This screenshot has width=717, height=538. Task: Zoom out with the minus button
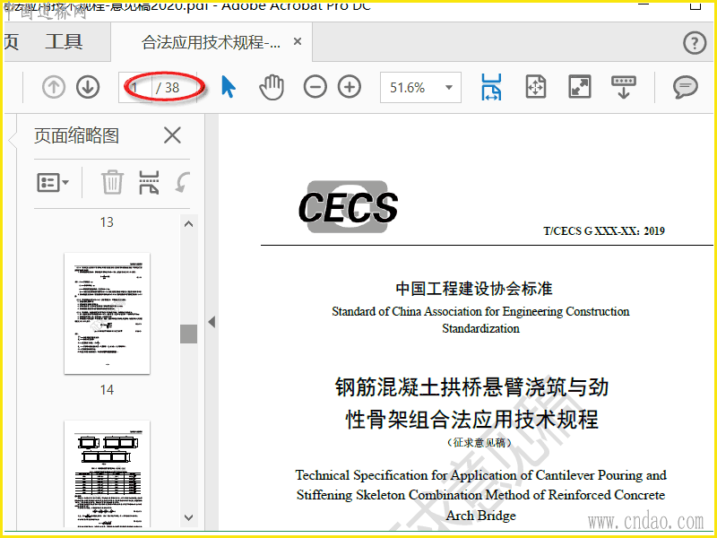pos(315,87)
